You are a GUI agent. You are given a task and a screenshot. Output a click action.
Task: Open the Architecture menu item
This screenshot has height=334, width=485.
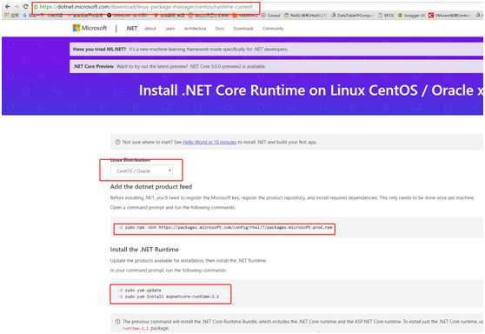coord(195,29)
